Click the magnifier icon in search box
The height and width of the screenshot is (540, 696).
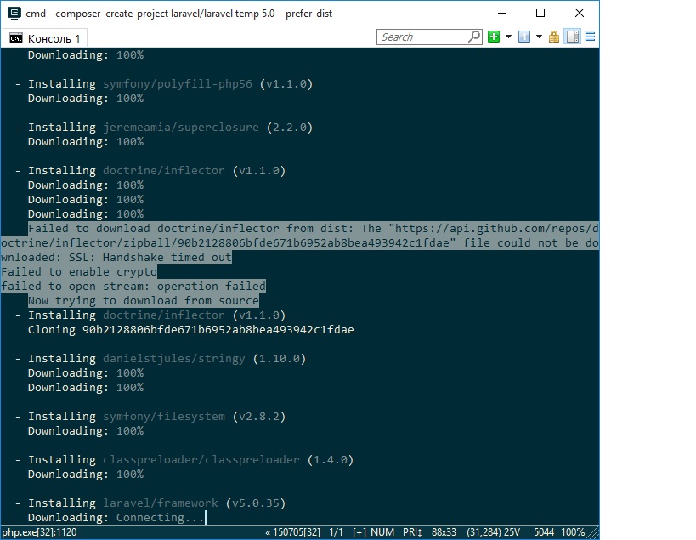474,37
